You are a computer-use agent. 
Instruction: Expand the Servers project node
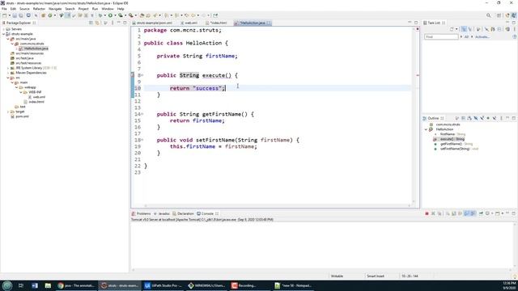[x=3, y=29]
